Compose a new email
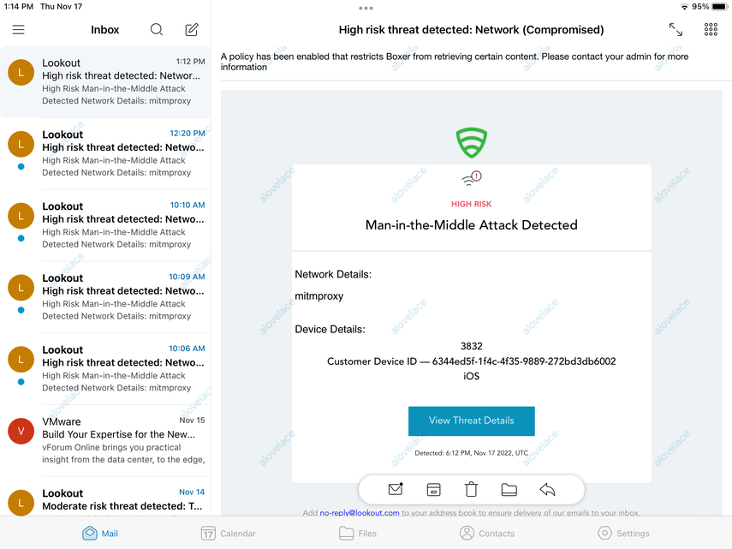The image size is (732, 549). click(192, 30)
